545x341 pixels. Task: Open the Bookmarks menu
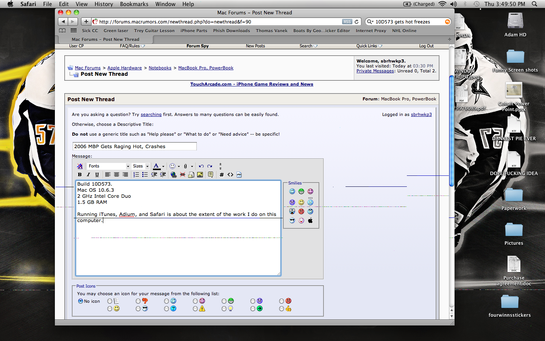pyautogui.click(x=134, y=4)
